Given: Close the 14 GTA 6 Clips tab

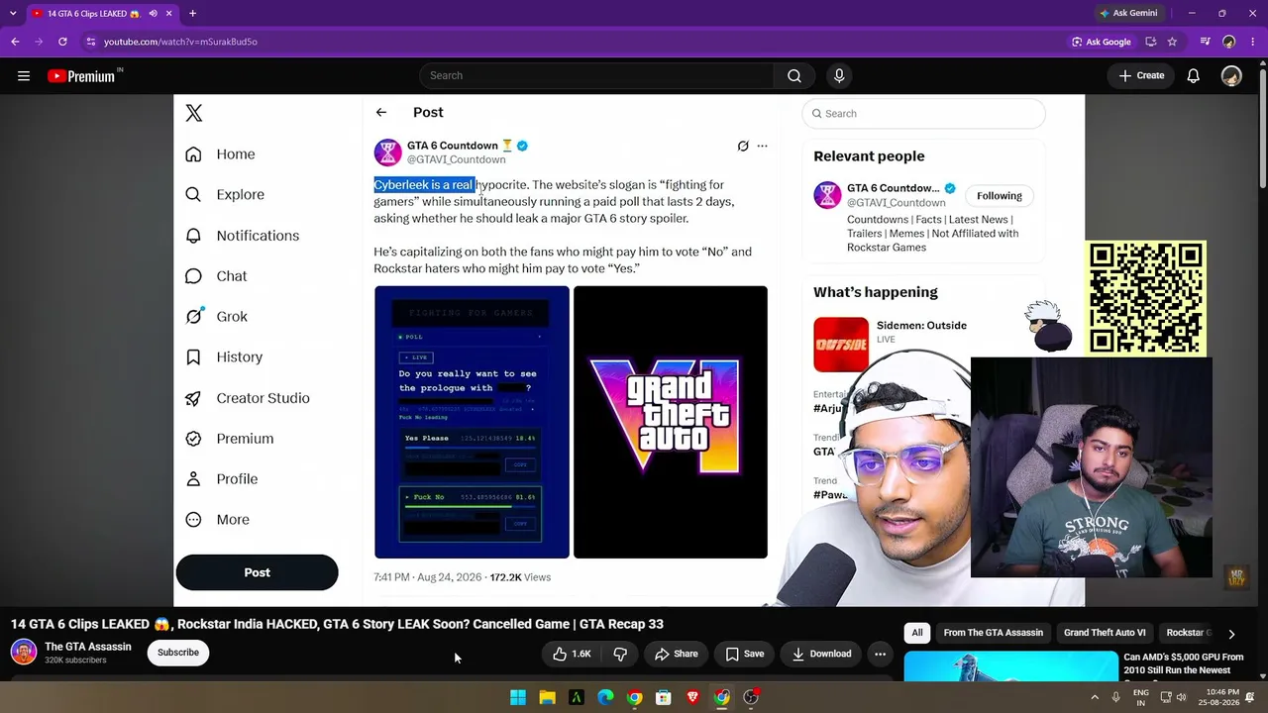Looking at the screenshot, I should coord(169,14).
